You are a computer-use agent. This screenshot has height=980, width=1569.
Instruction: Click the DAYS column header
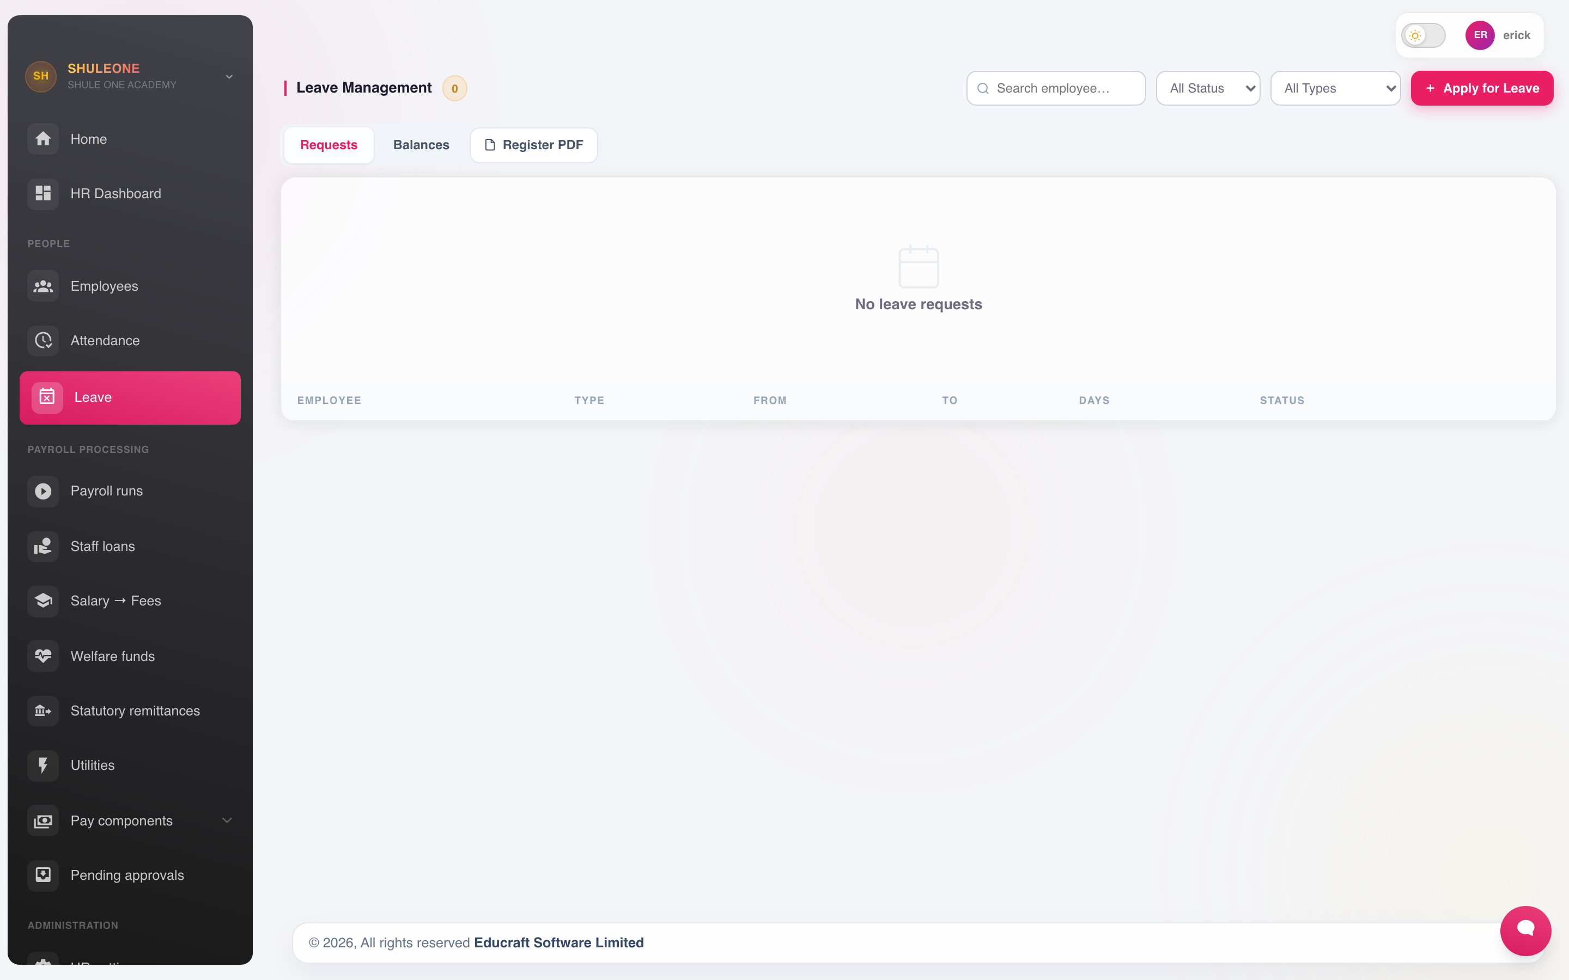(1094, 401)
